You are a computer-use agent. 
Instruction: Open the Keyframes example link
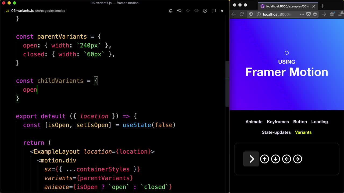pos(278,122)
